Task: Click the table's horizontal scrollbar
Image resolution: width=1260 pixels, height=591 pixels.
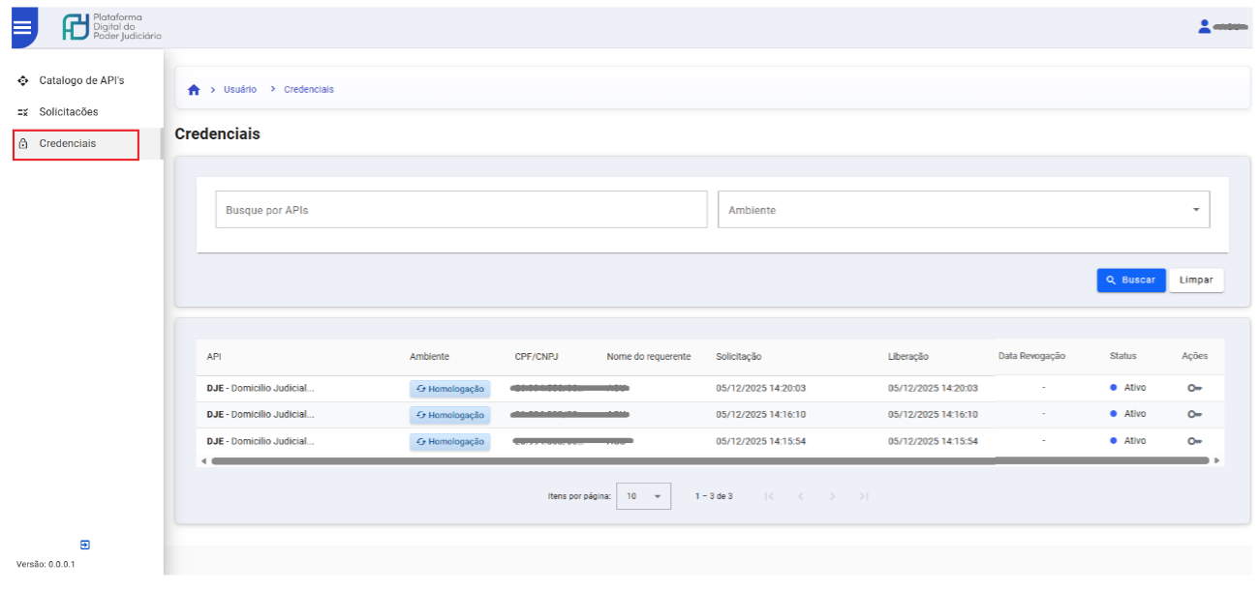Action: tap(600, 461)
